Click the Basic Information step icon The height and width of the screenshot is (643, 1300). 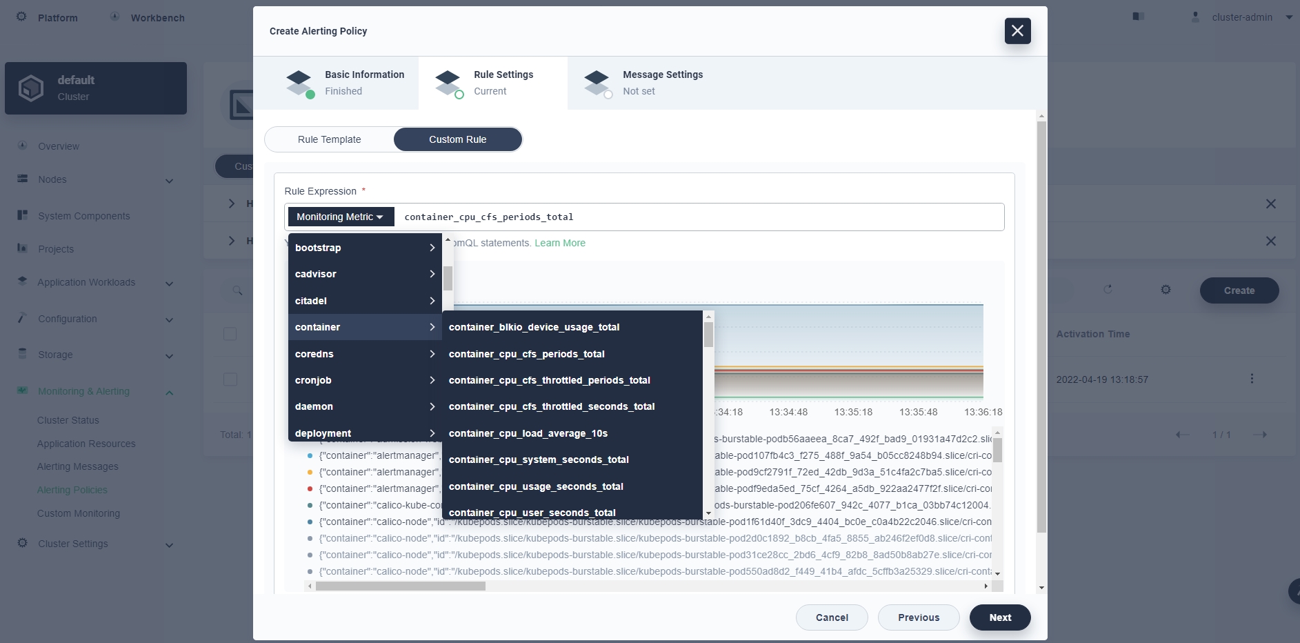point(299,83)
